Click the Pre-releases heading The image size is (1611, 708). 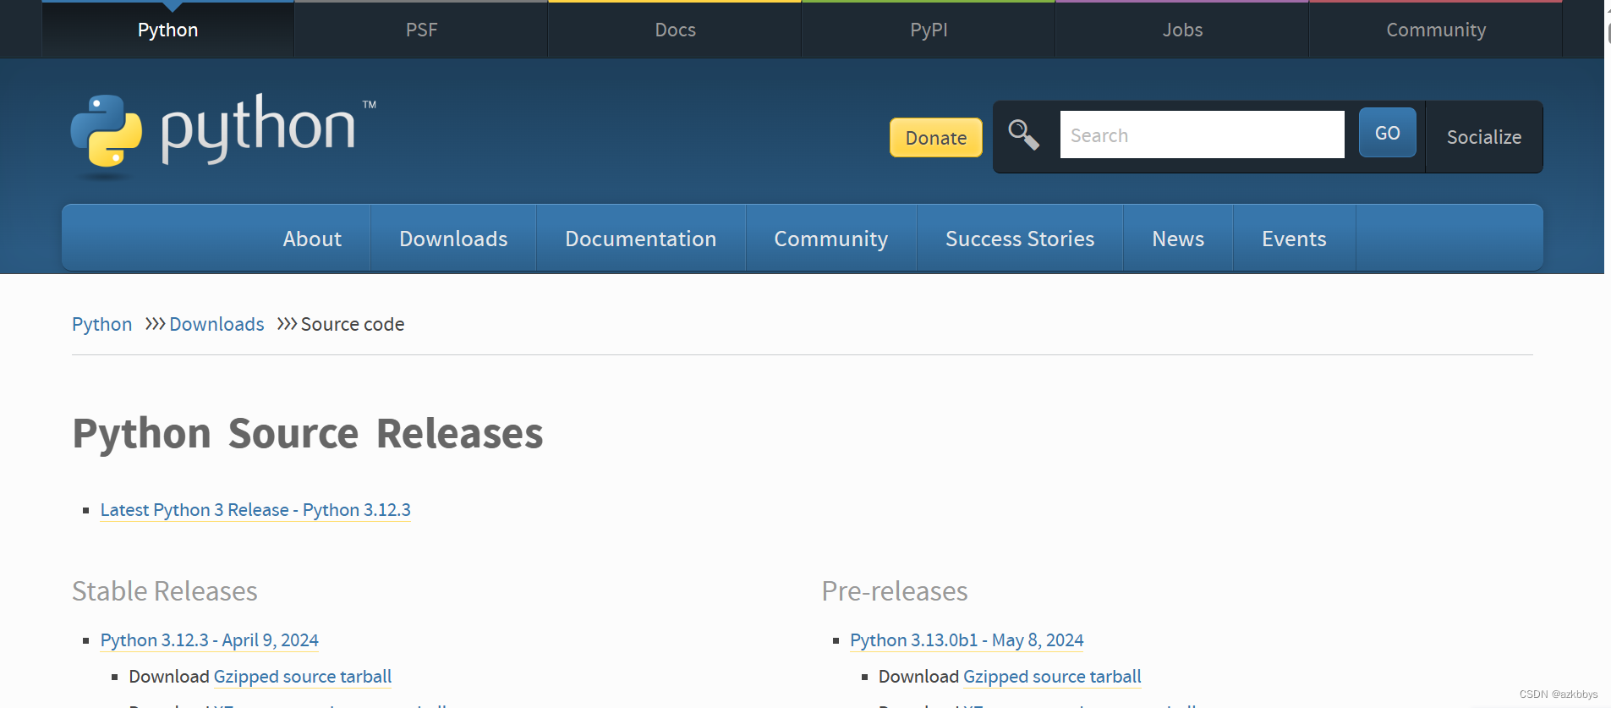(x=895, y=591)
